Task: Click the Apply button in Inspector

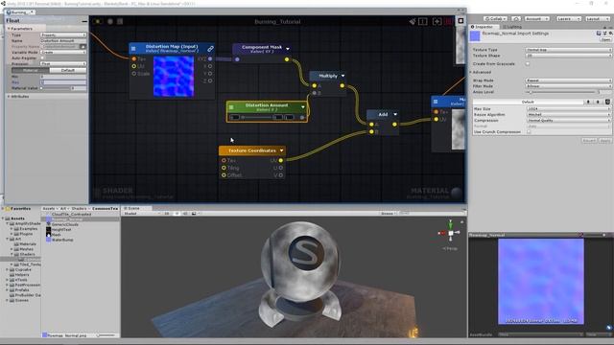Action: tap(605, 141)
